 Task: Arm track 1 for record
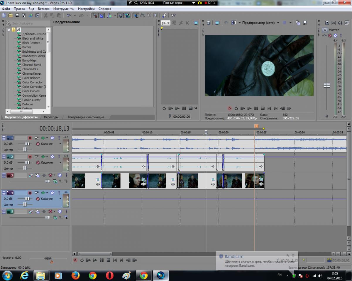click(30, 138)
